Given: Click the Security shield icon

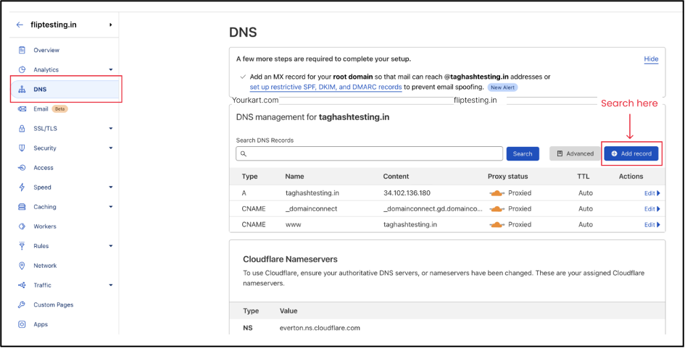Looking at the screenshot, I should coord(22,148).
